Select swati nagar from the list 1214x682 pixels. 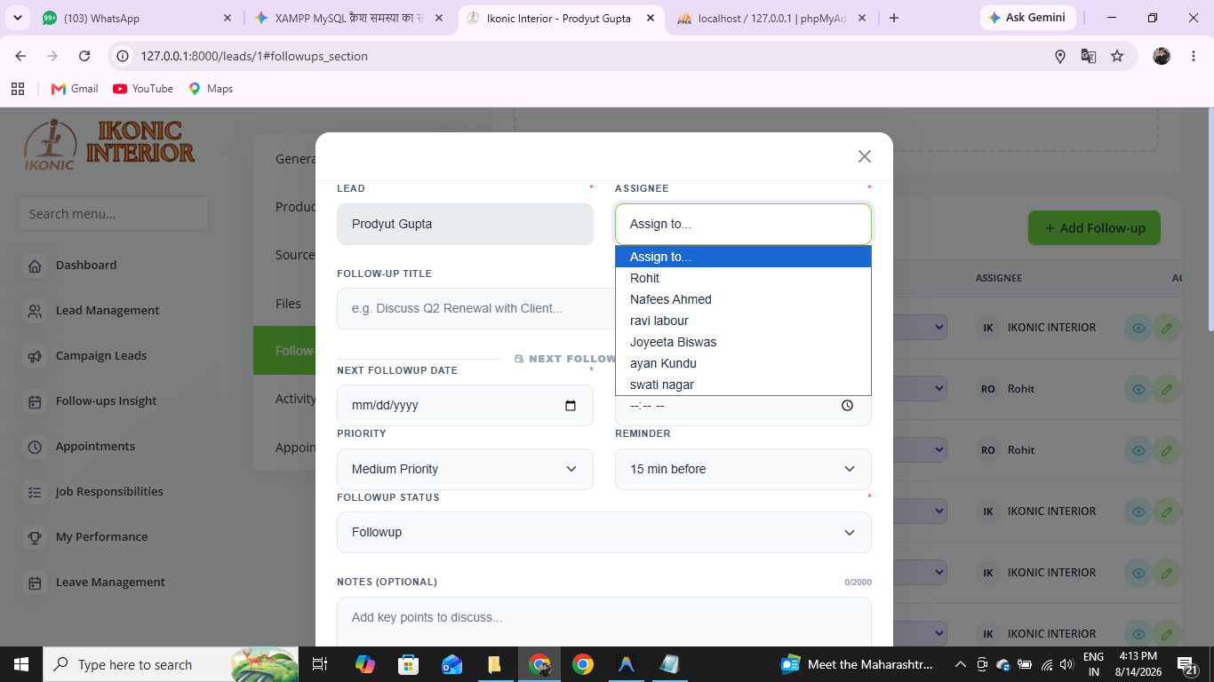(x=743, y=385)
